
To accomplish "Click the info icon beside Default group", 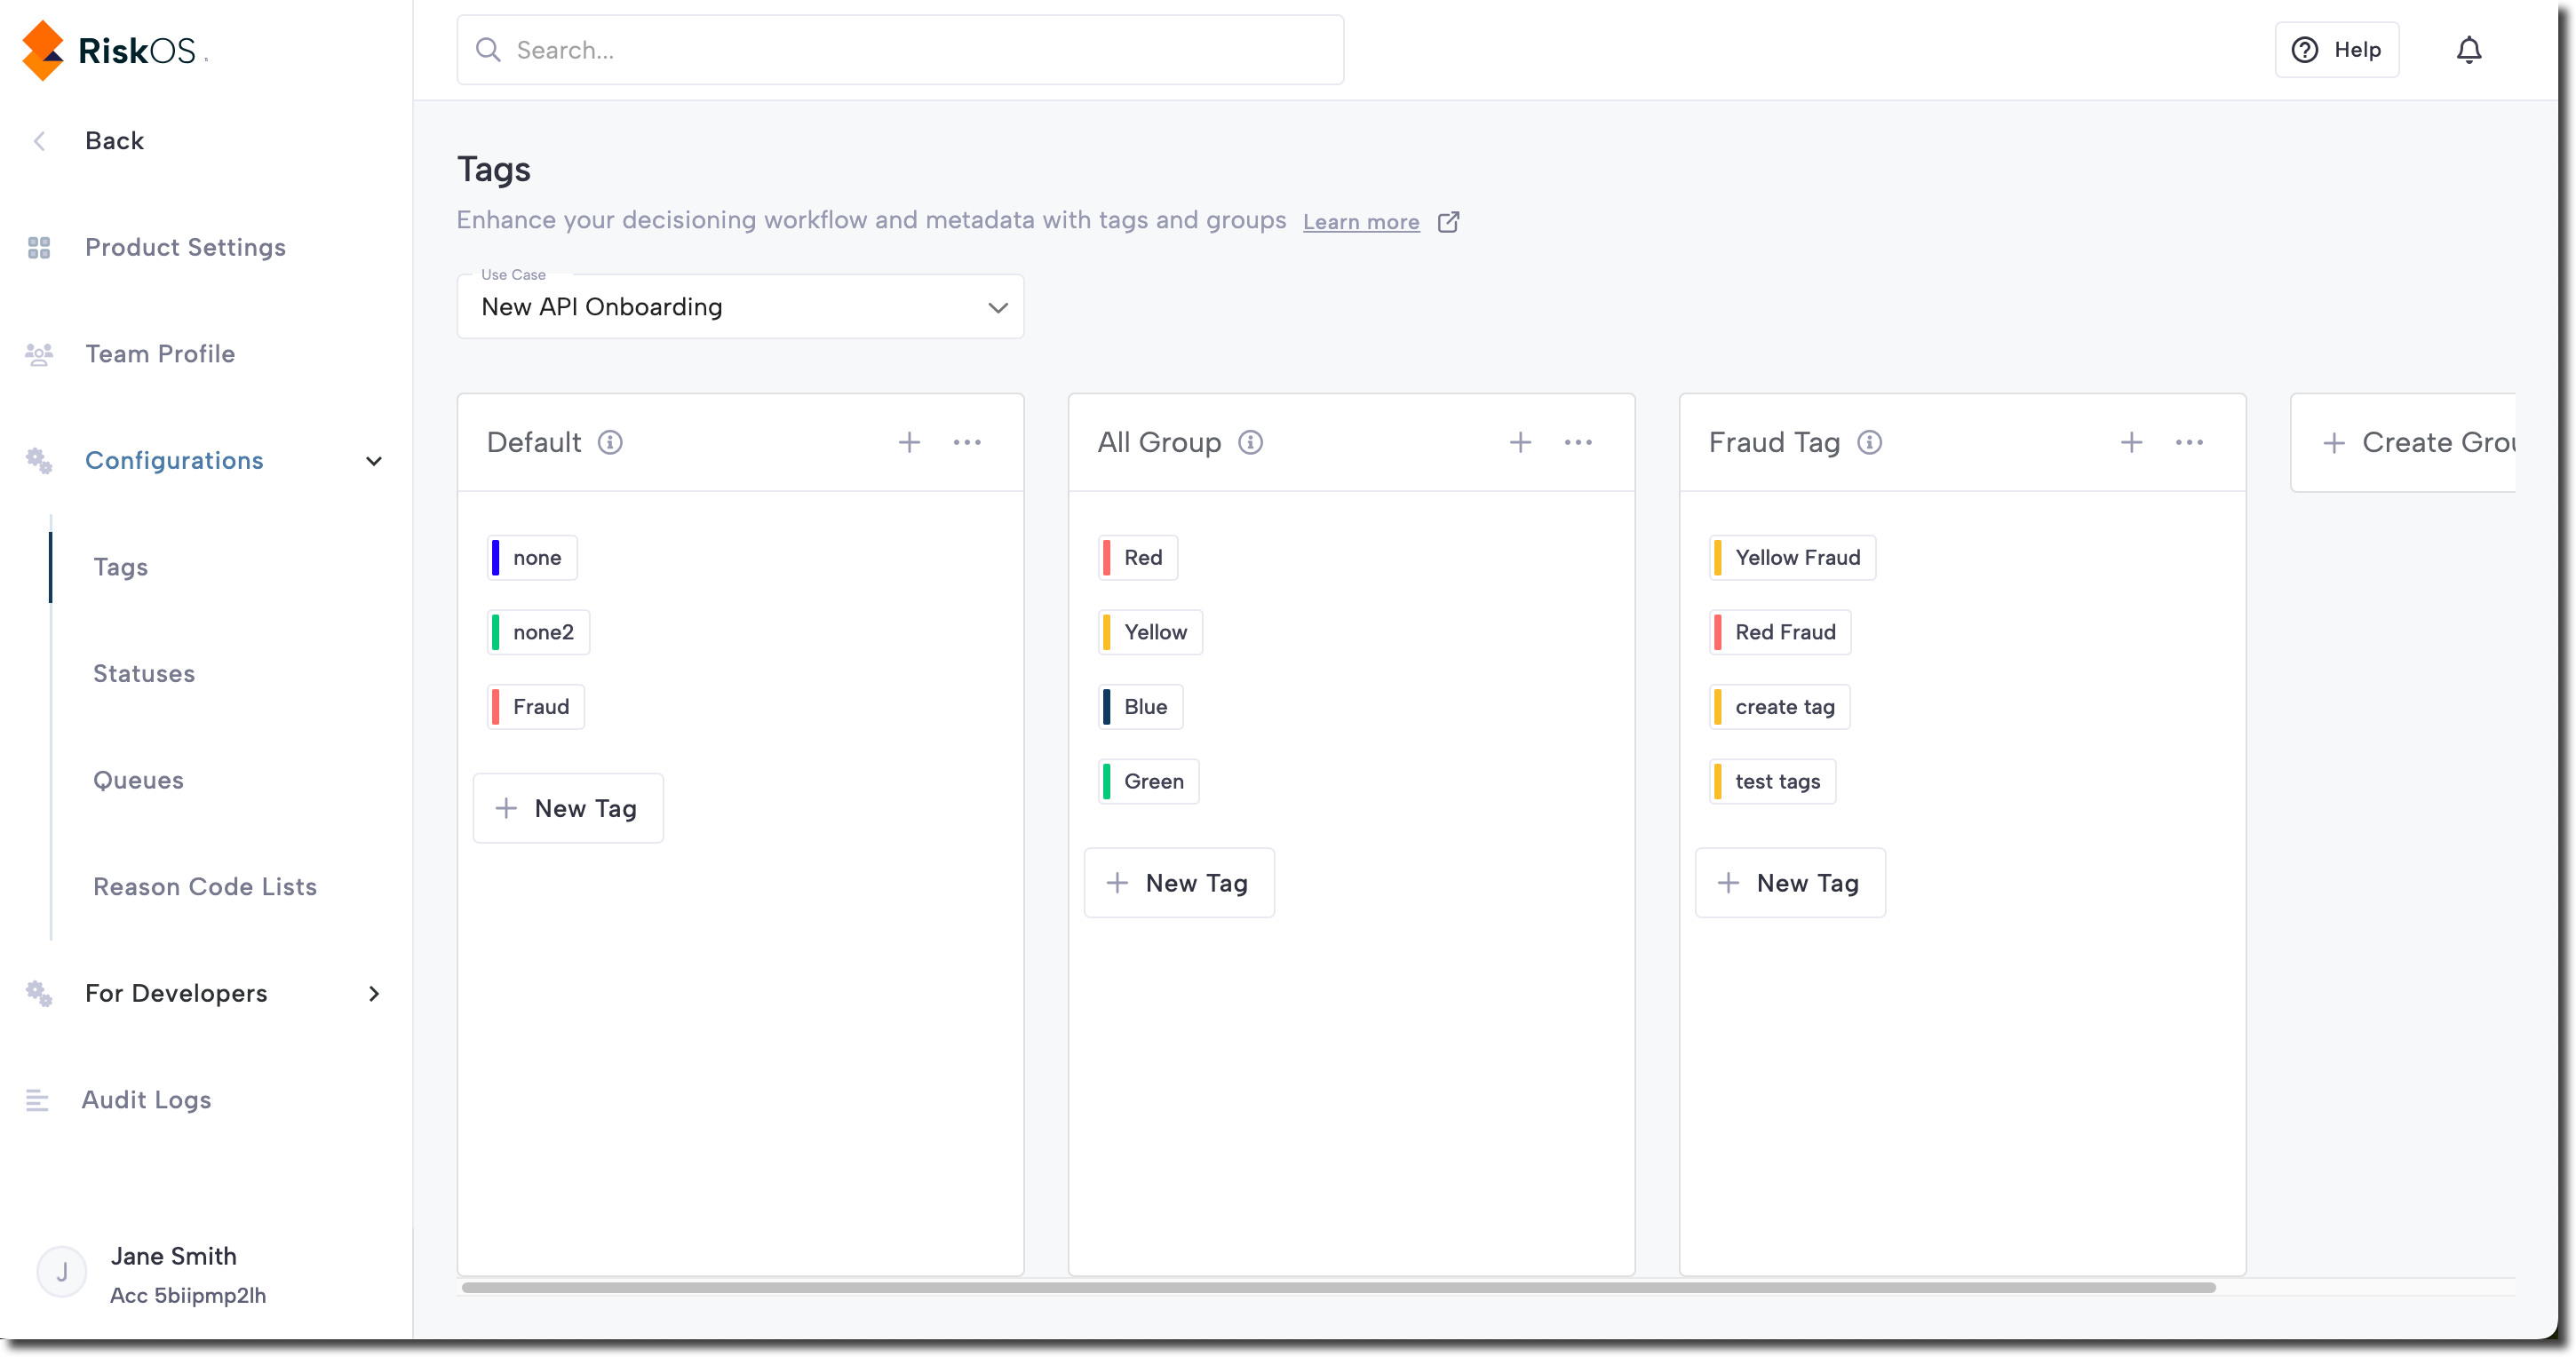I will (610, 442).
